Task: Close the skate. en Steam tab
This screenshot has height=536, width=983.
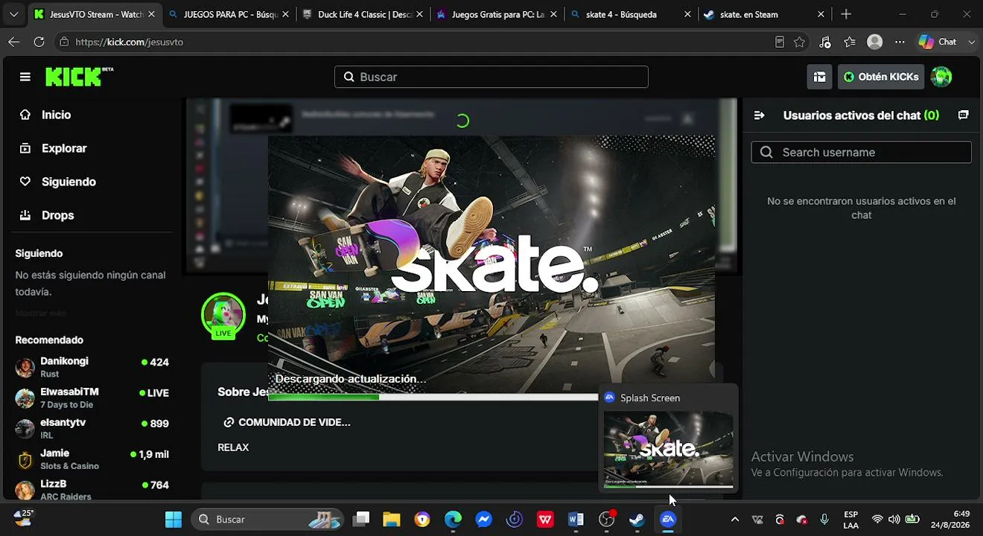Action: pos(821,14)
